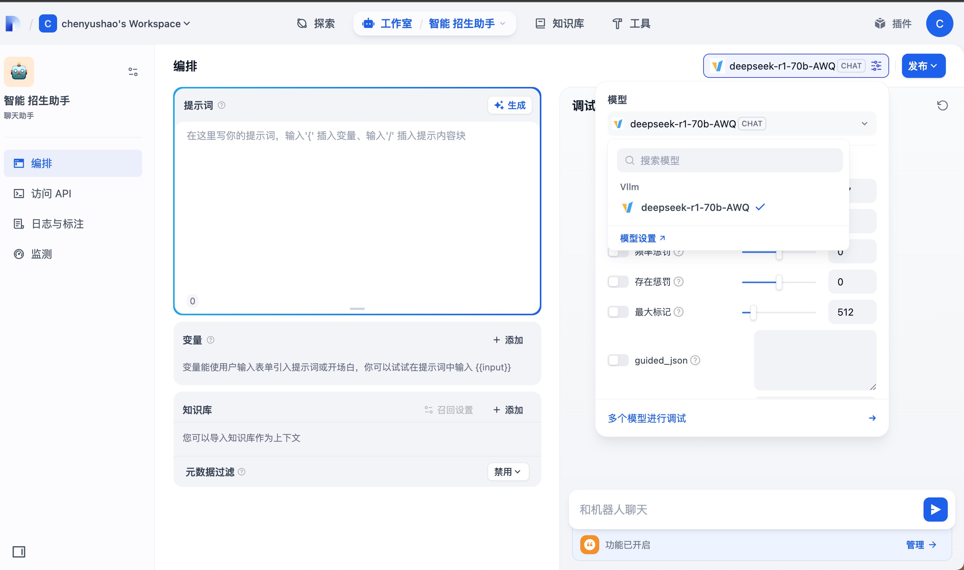Click the 存在惩罚 value field
The height and width of the screenshot is (570, 964).
pos(852,282)
